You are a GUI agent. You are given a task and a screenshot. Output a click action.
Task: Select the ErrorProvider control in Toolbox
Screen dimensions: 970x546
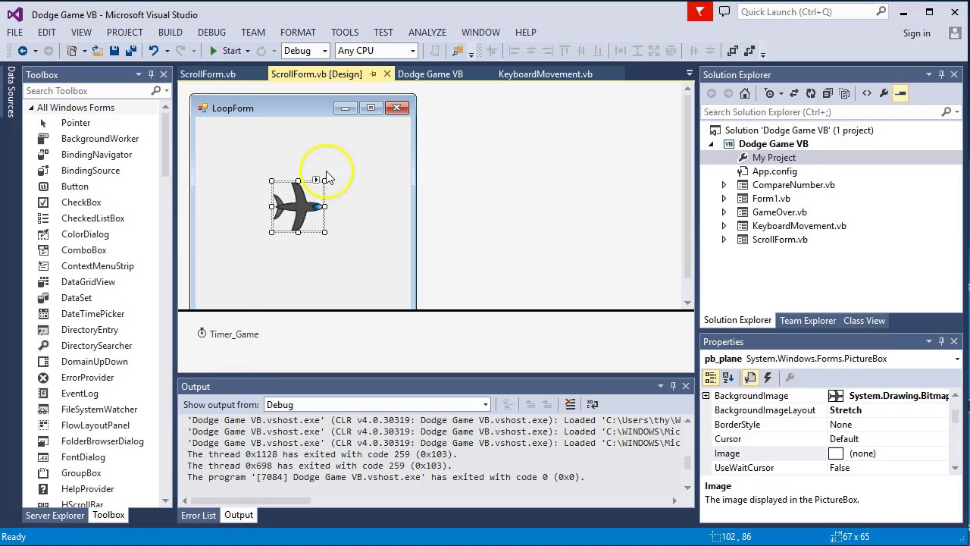[x=87, y=378]
